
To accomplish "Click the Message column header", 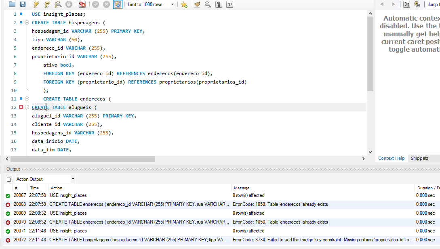I will pyautogui.click(x=323, y=188).
